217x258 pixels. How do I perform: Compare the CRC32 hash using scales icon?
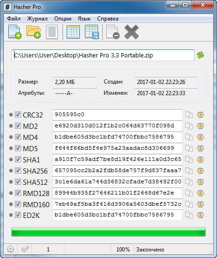tap(200, 115)
